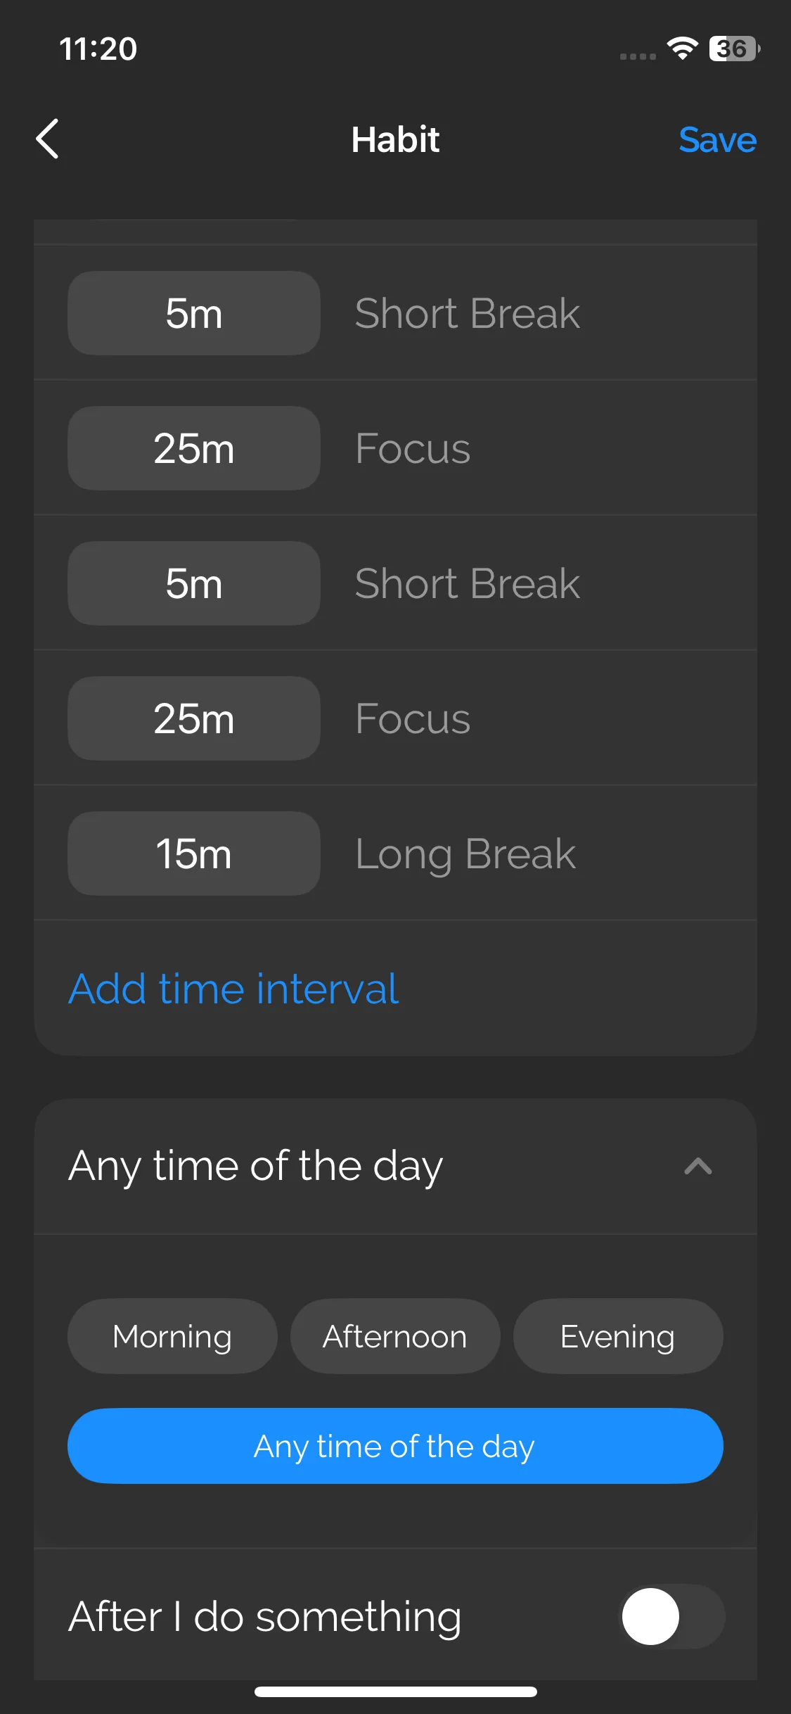
Task: Edit the lower 25m Focus duration
Action: click(194, 718)
